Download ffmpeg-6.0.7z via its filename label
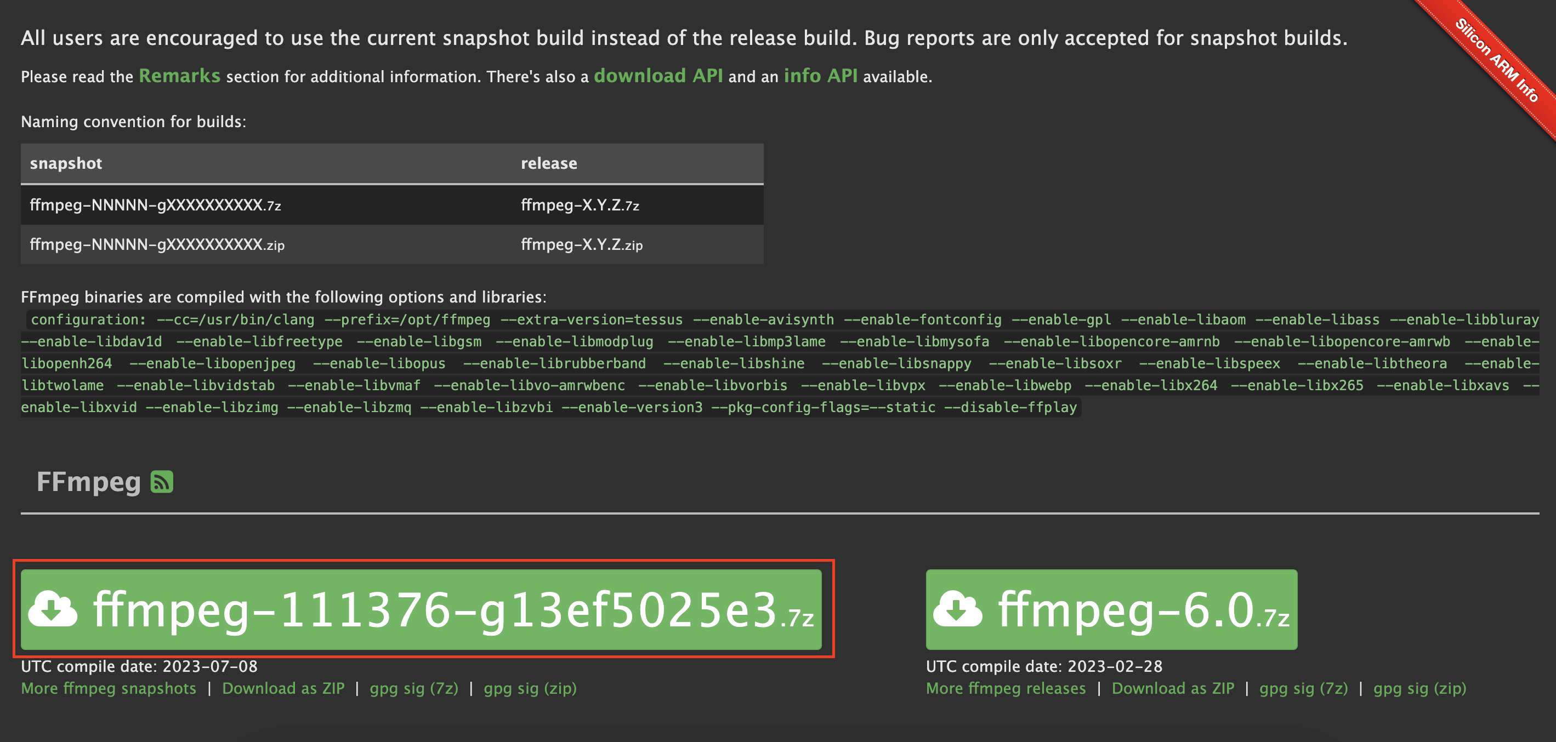 coord(1143,610)
